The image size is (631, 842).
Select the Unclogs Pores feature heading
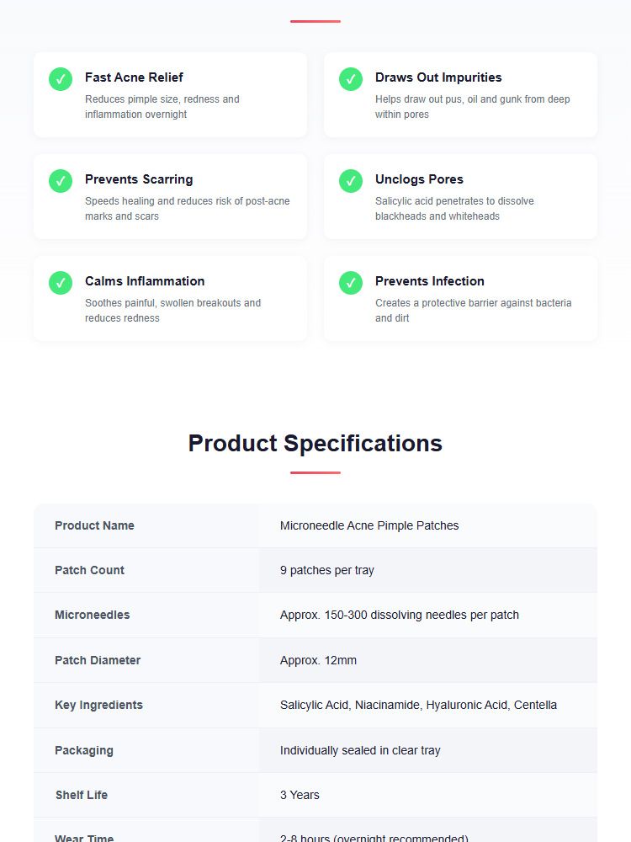pyautogui.click(x=419, y=179)
